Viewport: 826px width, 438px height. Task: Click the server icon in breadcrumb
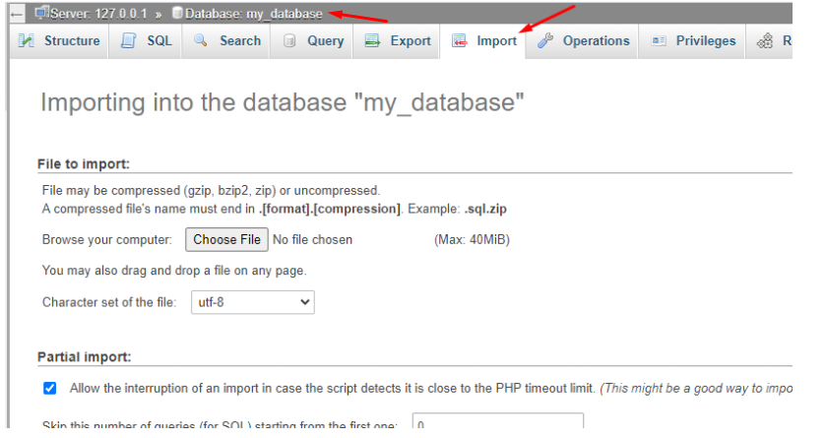tap(41, 13)
